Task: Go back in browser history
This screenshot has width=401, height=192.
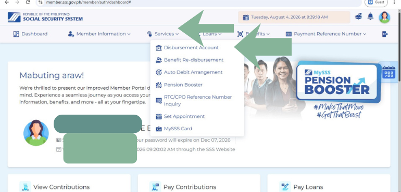Action: [x=7, y=2]
